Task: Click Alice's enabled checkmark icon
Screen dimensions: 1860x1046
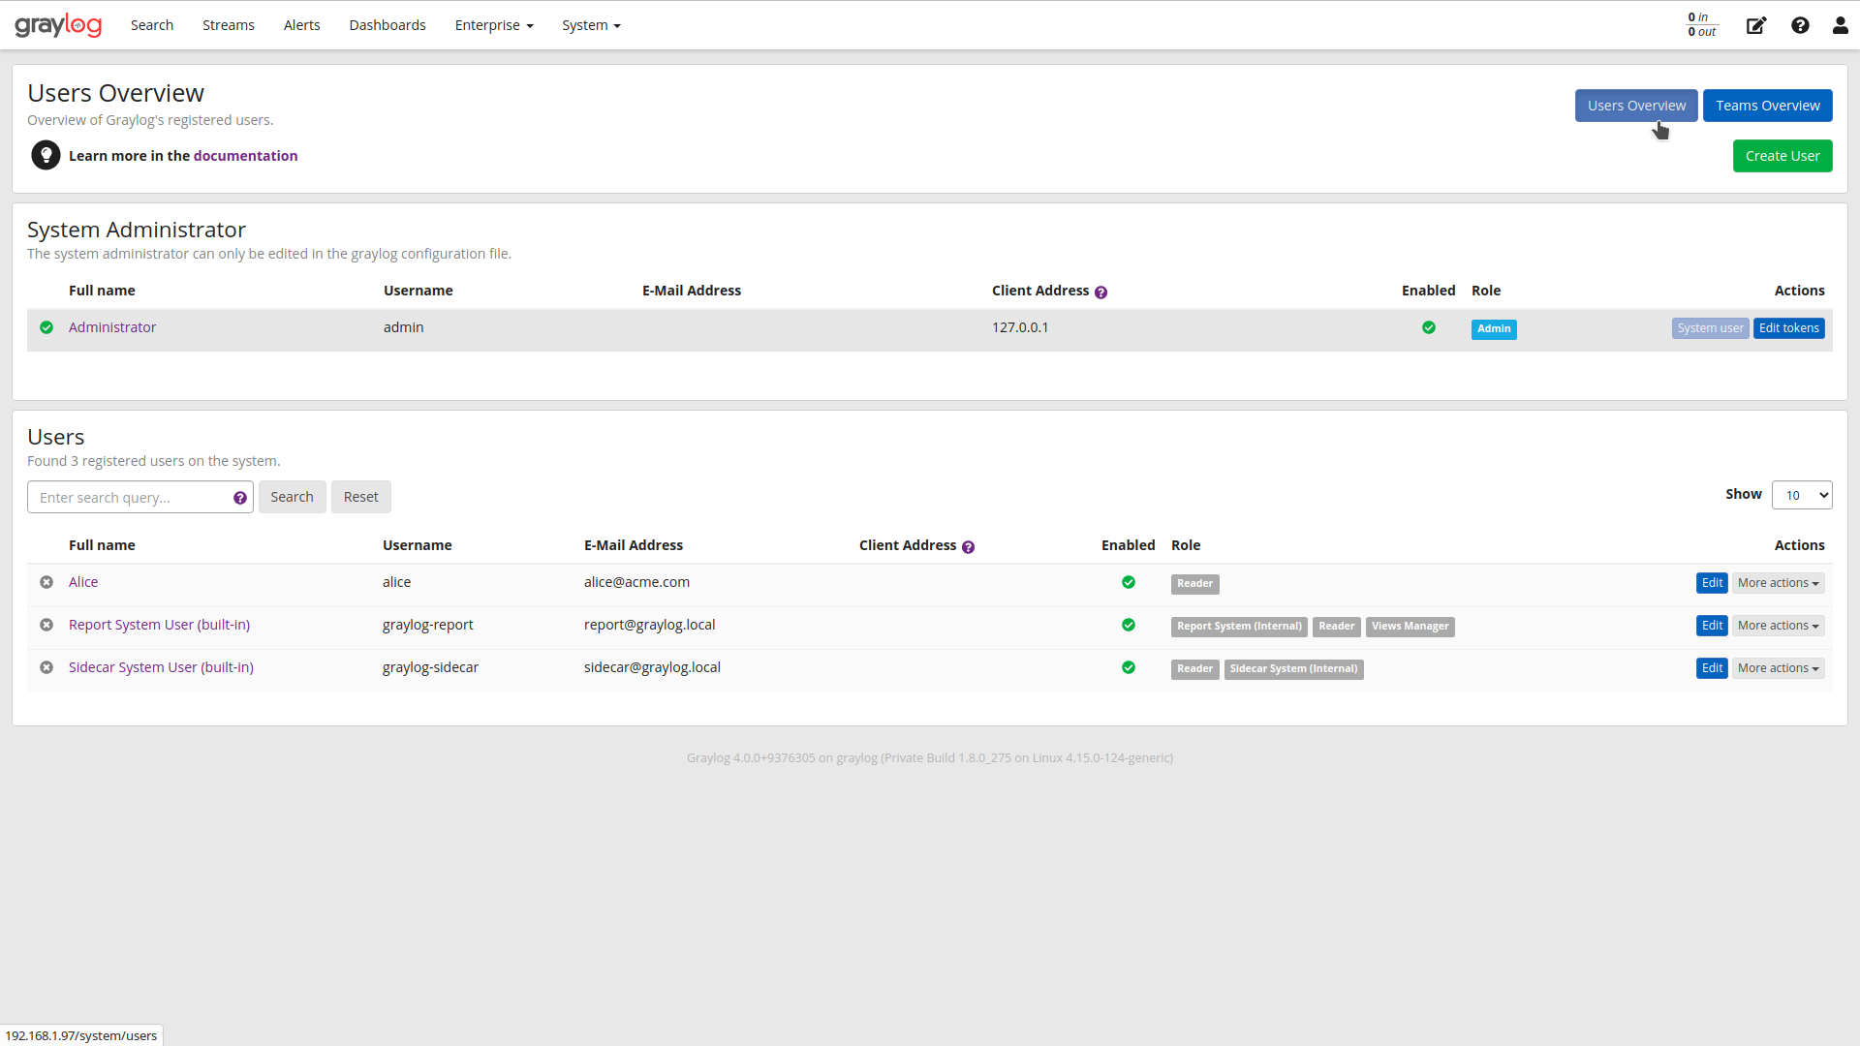Action: tap(1128, 582)
